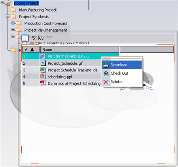Select Project Risk Management tree item
This screenshot has height=167, width=178.
pos(46,30)
